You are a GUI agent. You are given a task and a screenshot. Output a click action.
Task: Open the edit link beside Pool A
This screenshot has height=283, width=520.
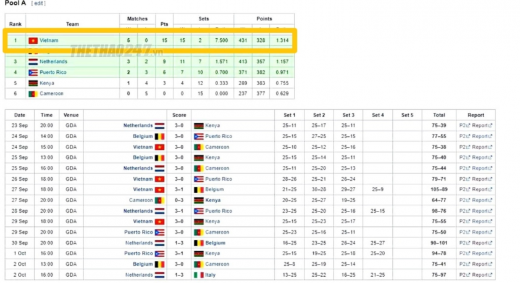coord(38,3)
